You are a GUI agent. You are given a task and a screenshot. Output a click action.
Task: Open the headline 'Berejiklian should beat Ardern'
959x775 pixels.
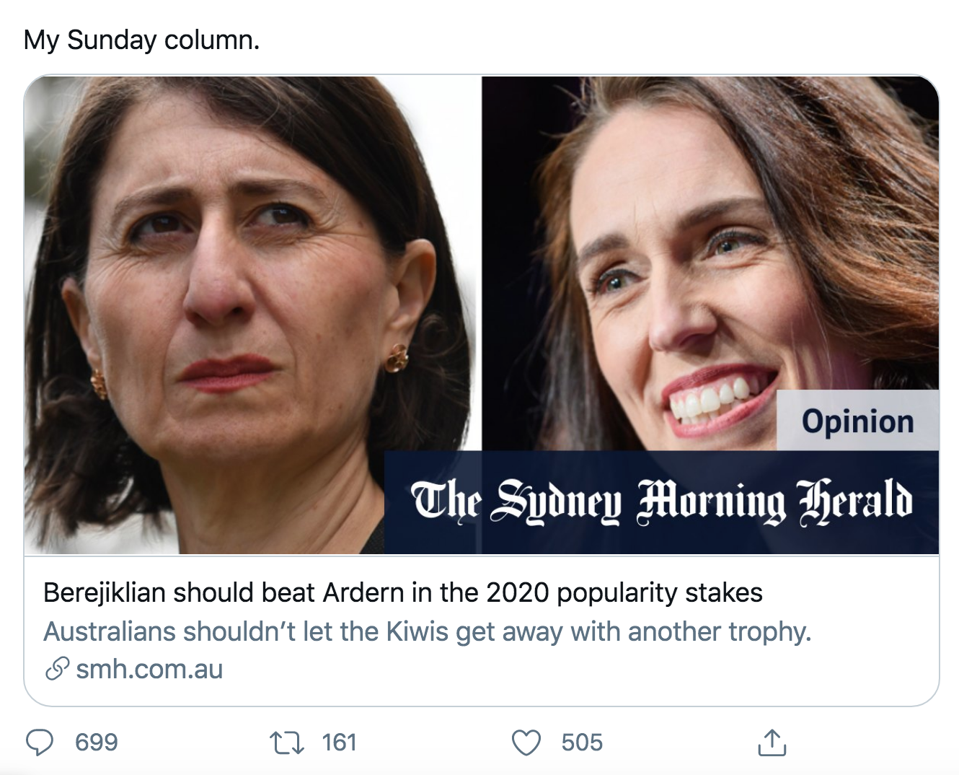(402, 592)
